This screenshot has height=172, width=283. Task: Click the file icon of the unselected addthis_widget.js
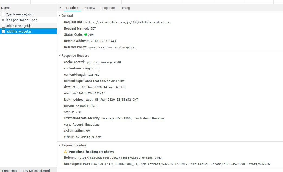pos(3,26)
